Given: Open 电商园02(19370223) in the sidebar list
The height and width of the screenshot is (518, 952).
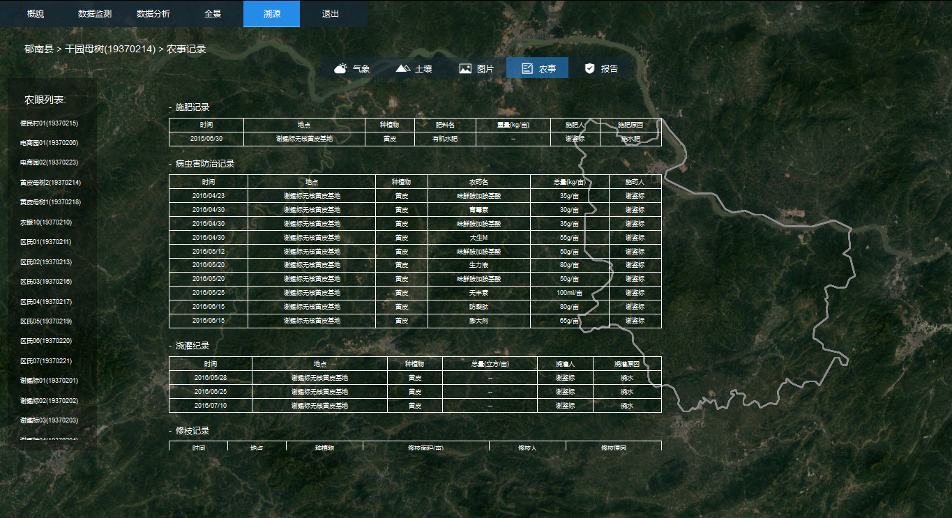Looking at the screenshot, I should pyautogui.click(x=49, y=162).
